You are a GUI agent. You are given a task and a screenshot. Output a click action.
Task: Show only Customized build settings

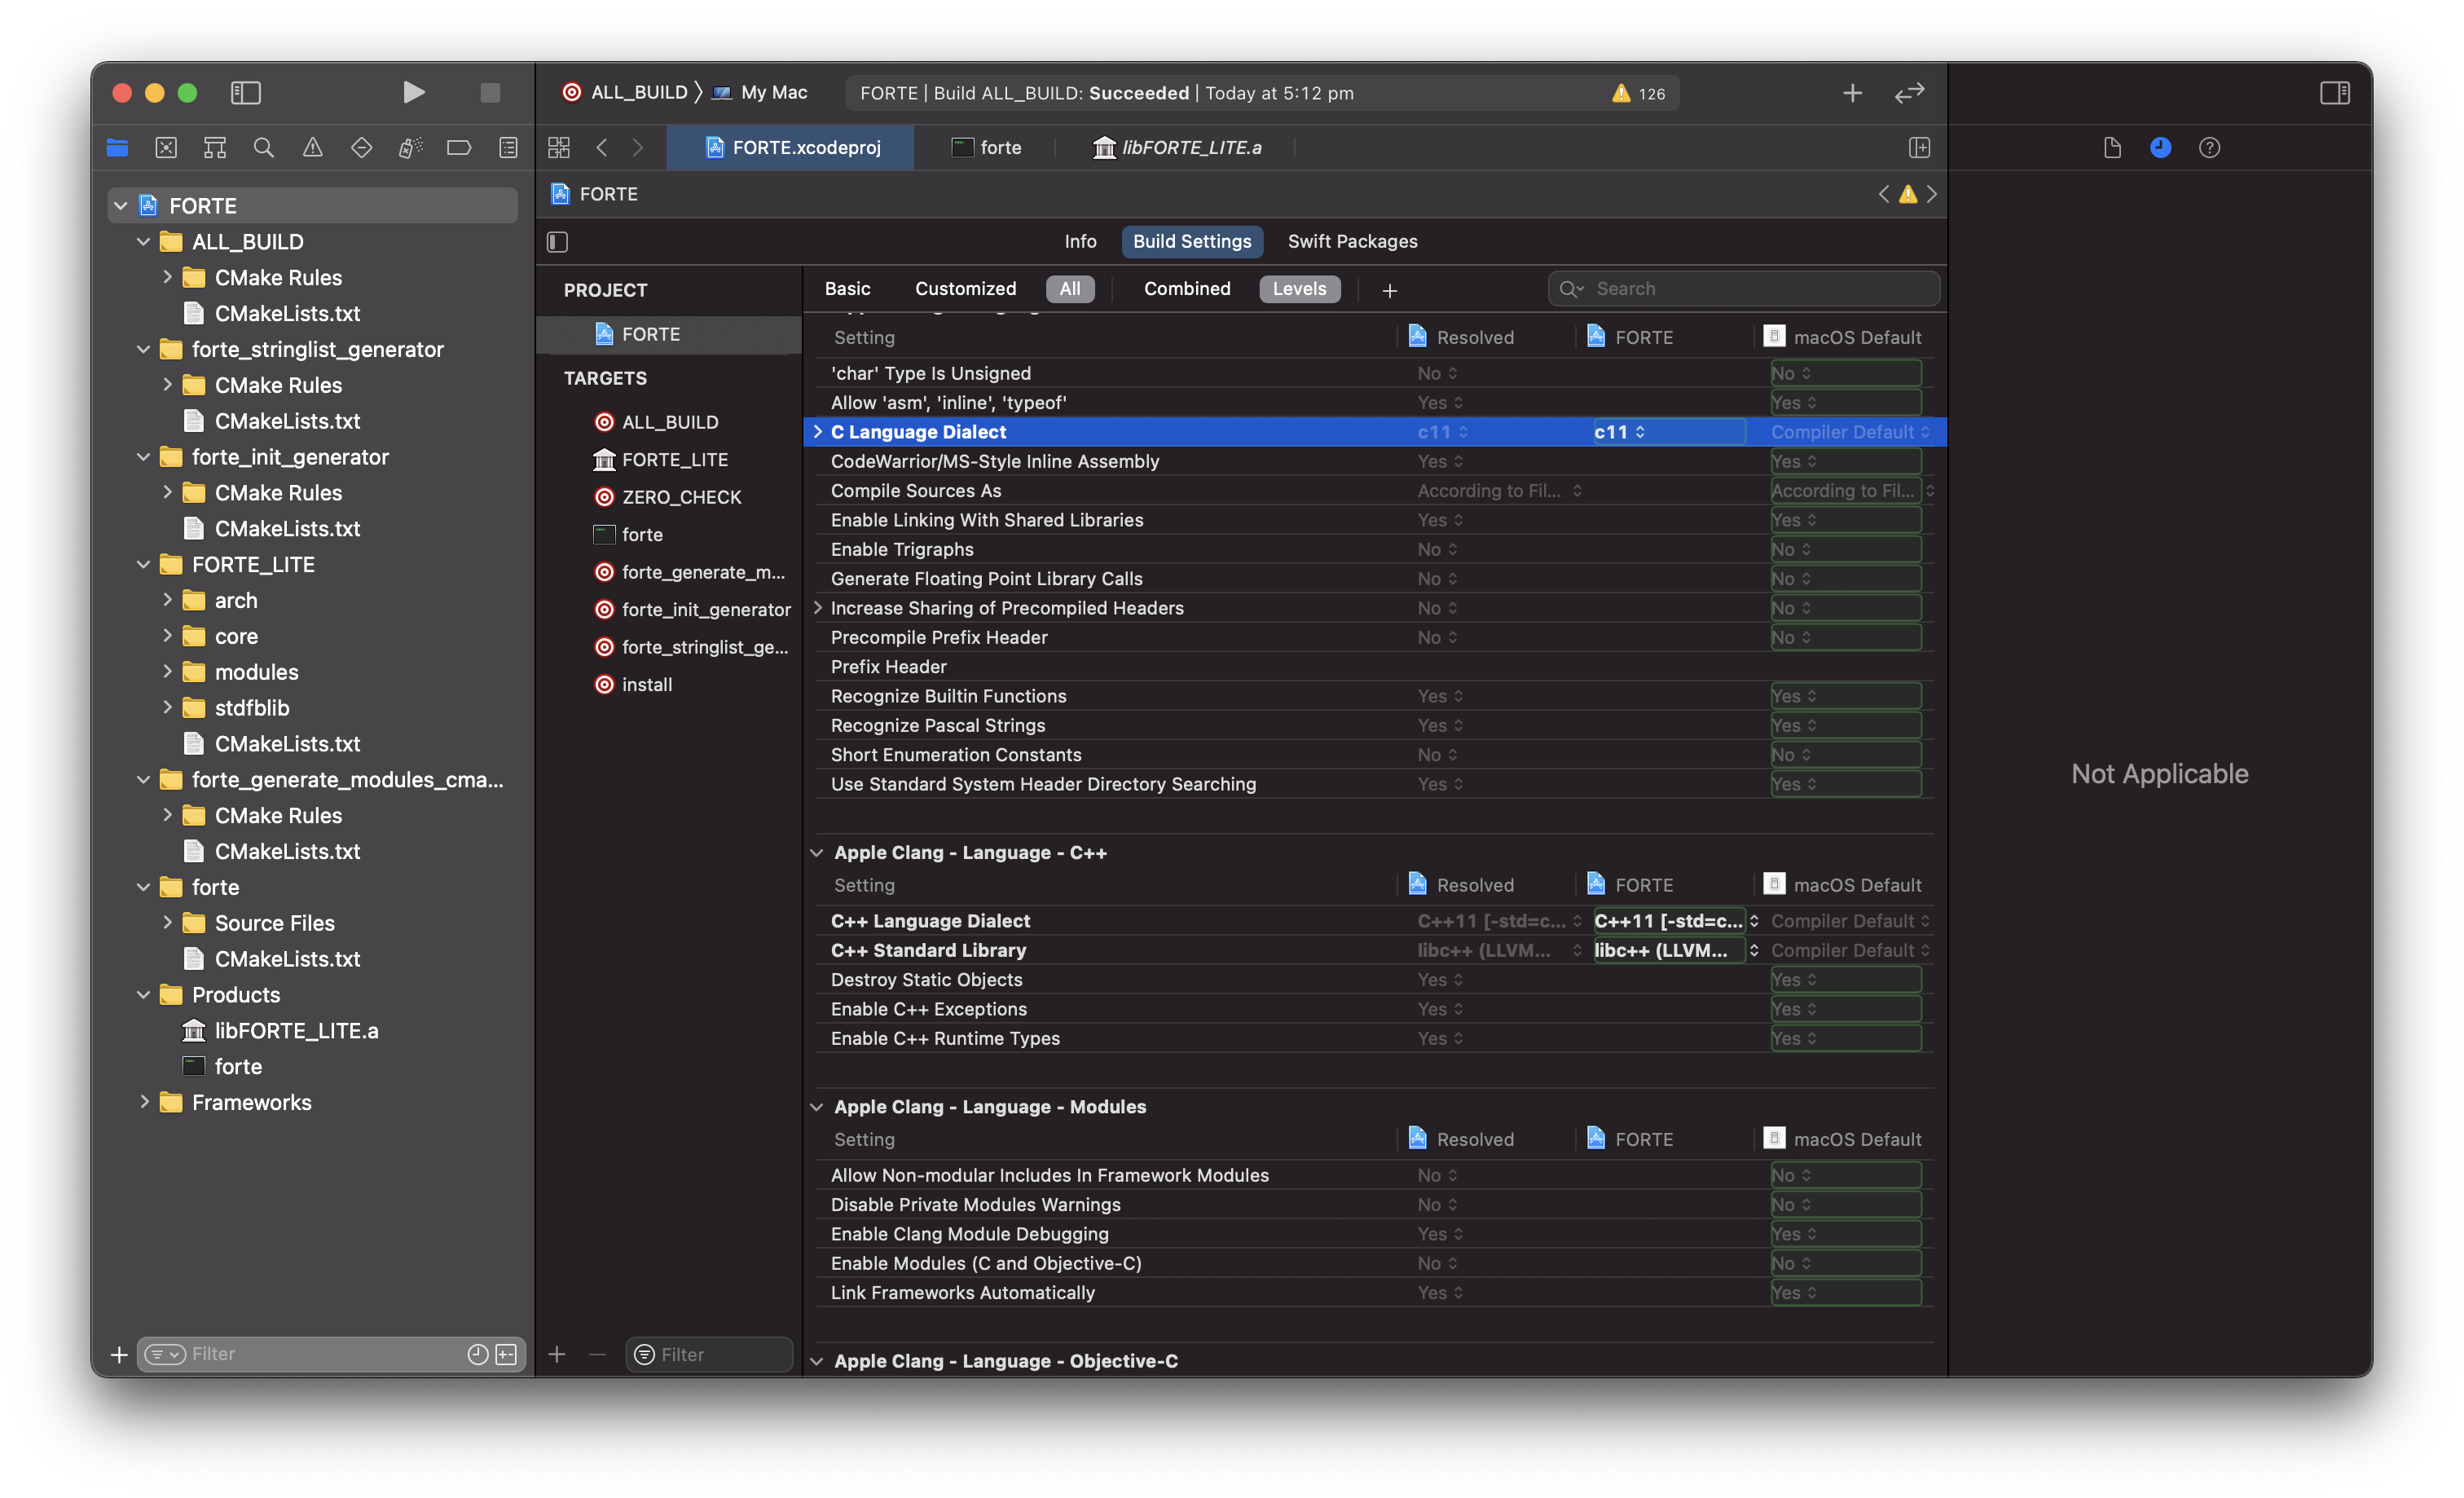tap(965, 289)
